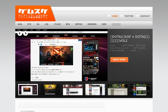Click the arrow bullet beside TWITTER

pos(122,16)
